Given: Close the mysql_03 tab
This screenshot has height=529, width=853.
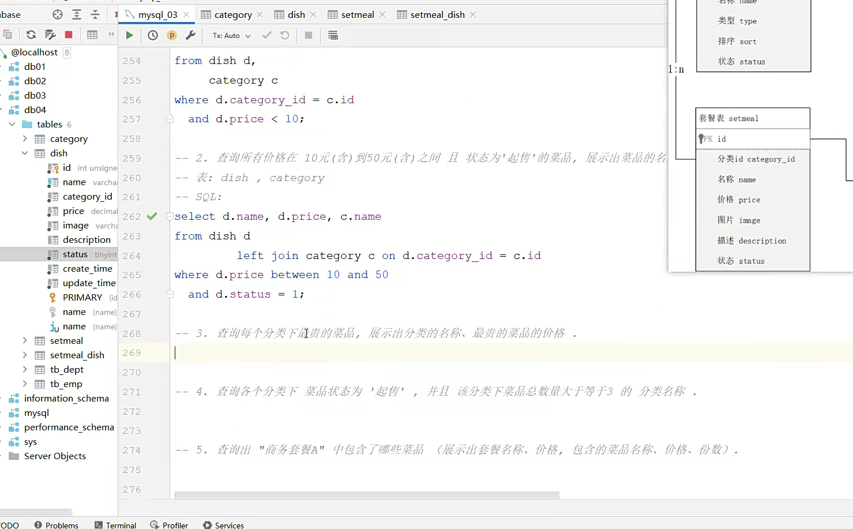Looking at the screenshot, I should [x=186, y=14].
